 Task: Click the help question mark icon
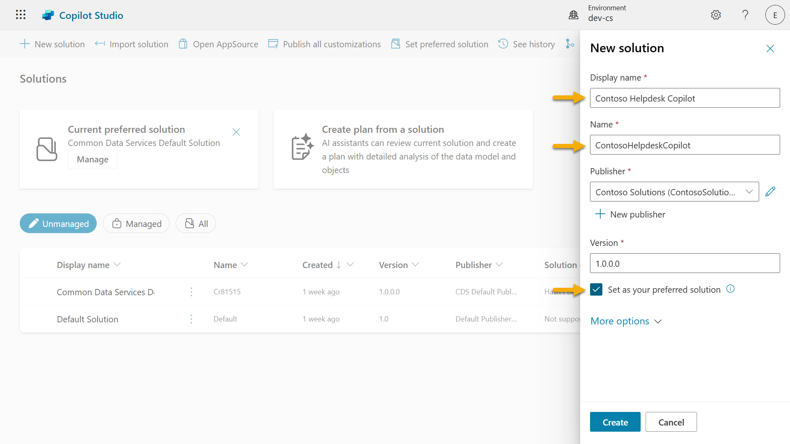[x=745, y=15]
